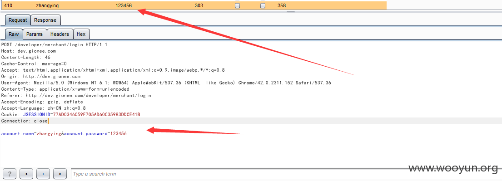Place cursor in 'account.password=123456' body parameter
502x181 pixels.
[95, 134]
